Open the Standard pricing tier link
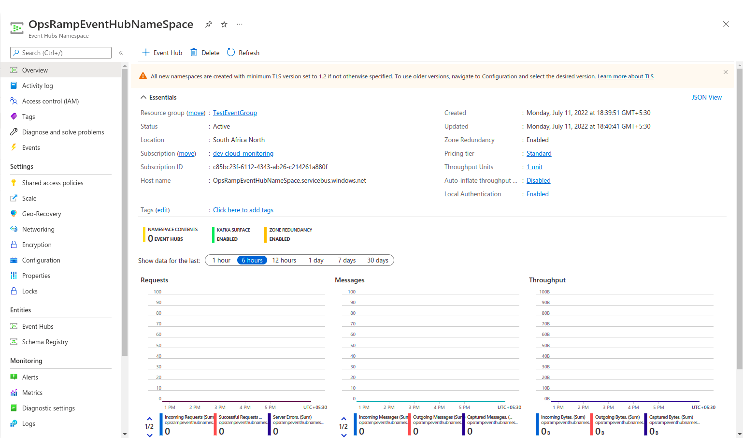The width and height of the screenshot is (743, 438). tap(539, 153)
